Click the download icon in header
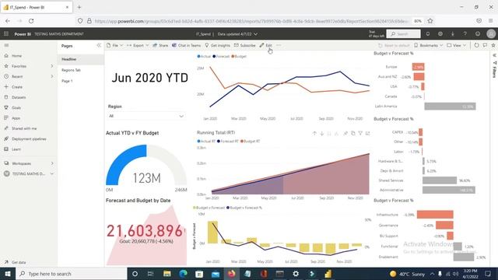The image size is (498, 280). (453, 33)
